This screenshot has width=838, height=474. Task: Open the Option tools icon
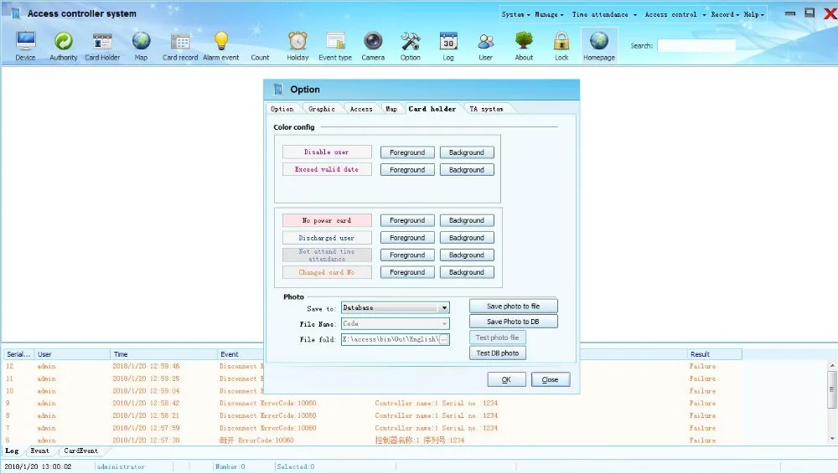(x=410, y=45)
